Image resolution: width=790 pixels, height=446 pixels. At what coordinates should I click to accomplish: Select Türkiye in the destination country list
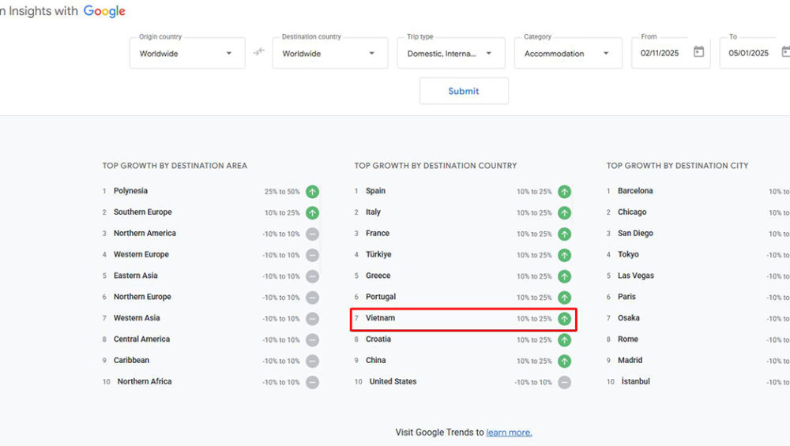(378, 255)
